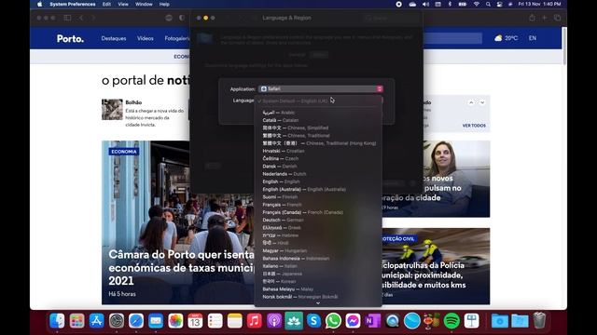
Task: Open the Apple menu
Action: tap(39, 4)
